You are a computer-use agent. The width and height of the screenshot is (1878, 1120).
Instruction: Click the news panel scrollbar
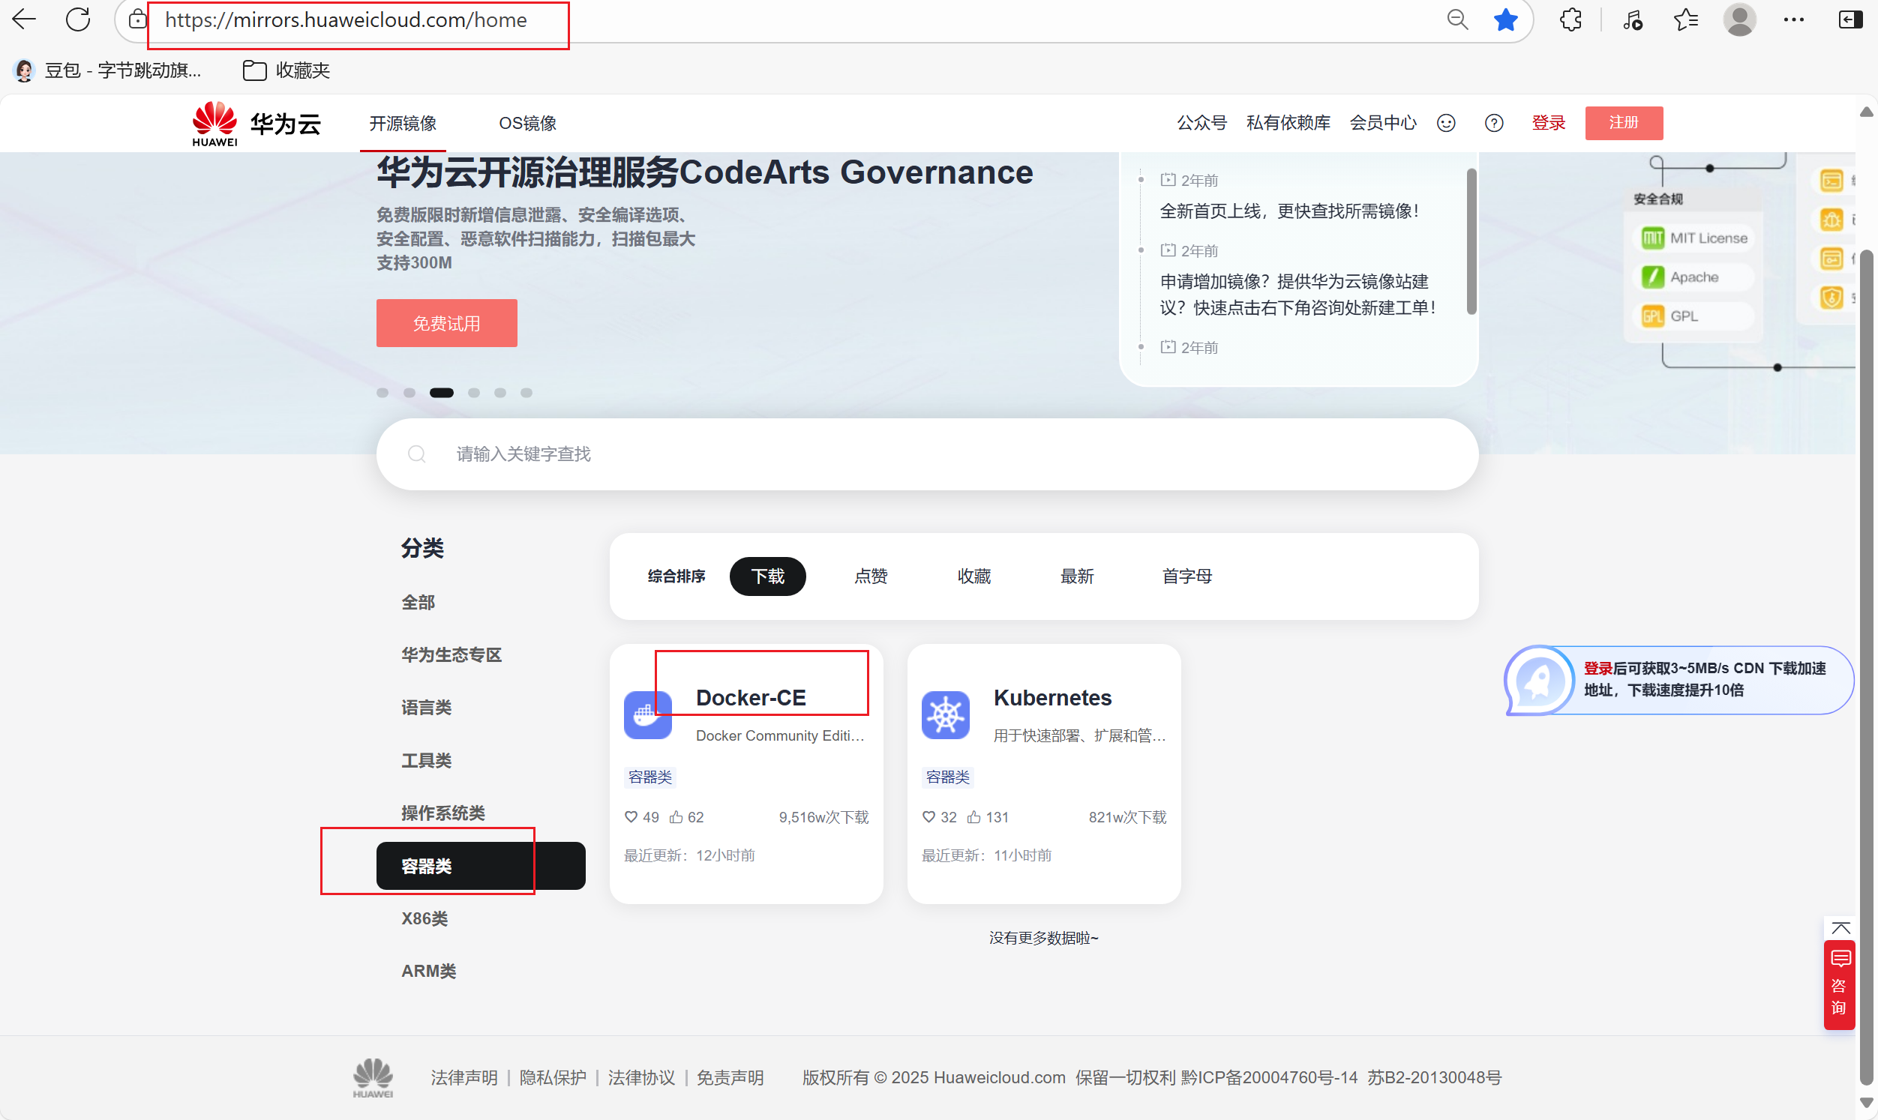(1471, 241)
